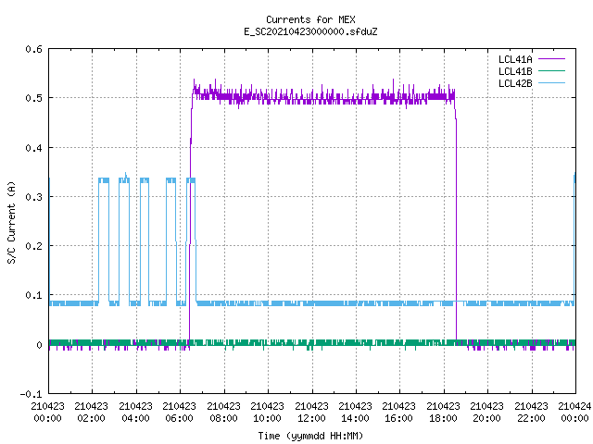Click the purple LCL41A falling edge near 18:30
The image size is (593, 444).
(x=456, y=223)
